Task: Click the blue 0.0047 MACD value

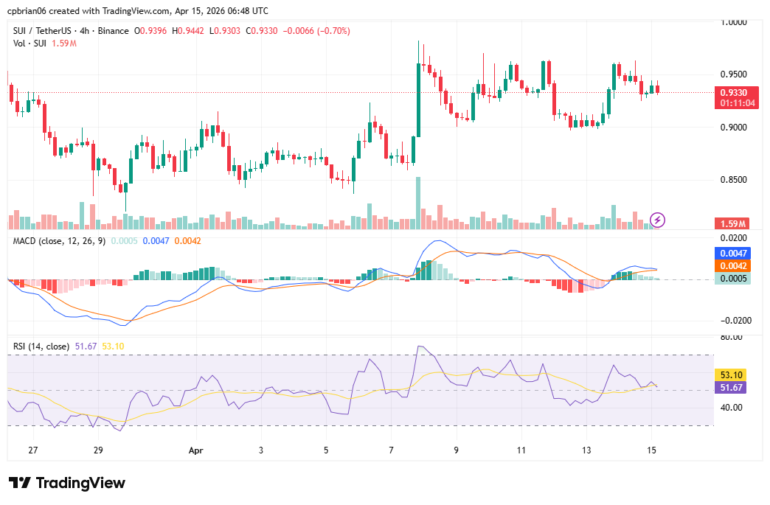Action: (x=731, y=252)
